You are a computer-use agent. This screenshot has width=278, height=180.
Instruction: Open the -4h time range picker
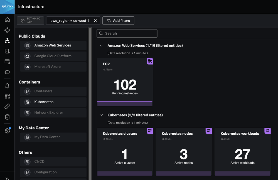(30, 21)
